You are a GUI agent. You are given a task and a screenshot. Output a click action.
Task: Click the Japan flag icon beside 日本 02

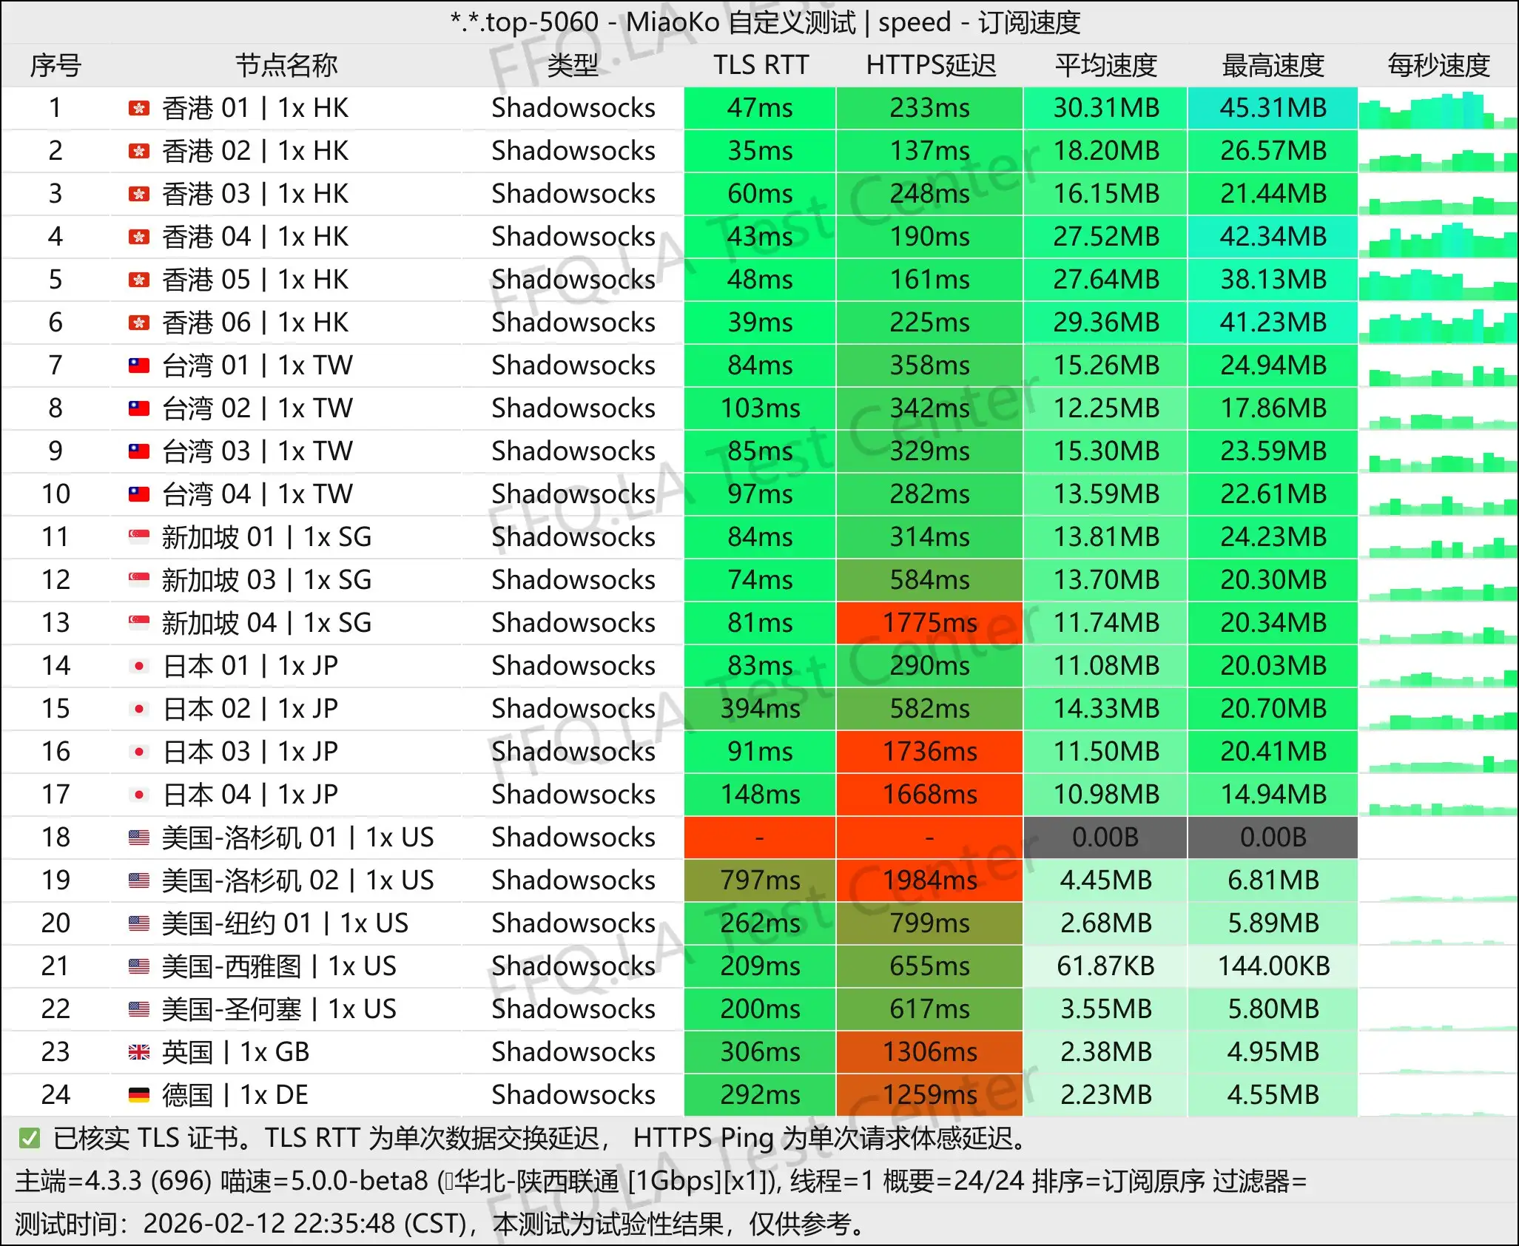click(138, 708)
